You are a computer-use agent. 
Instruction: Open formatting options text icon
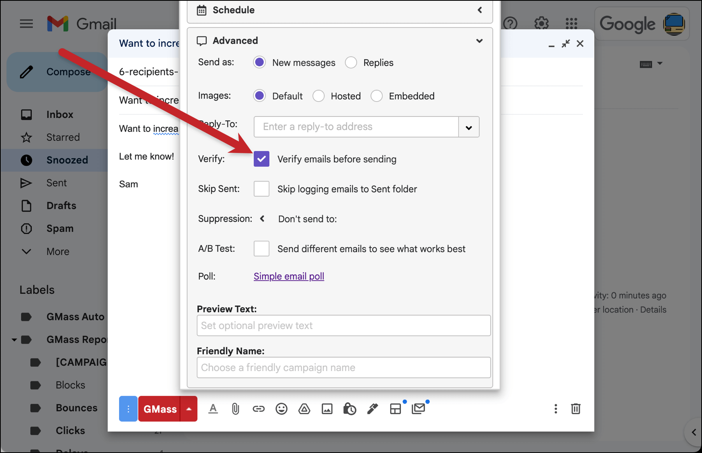(213, 409)
